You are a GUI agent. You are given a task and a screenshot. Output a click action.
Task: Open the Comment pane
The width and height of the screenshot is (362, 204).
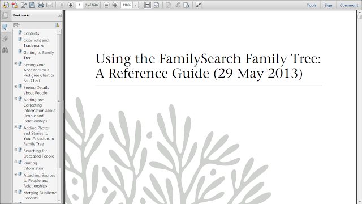(349, 5)
